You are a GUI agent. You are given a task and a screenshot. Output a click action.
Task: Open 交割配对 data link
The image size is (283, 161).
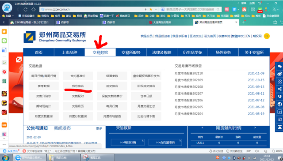(x=78, y=96)
